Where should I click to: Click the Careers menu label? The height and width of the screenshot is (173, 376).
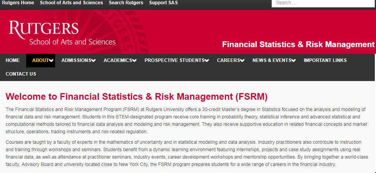click(x=228, y=60)
